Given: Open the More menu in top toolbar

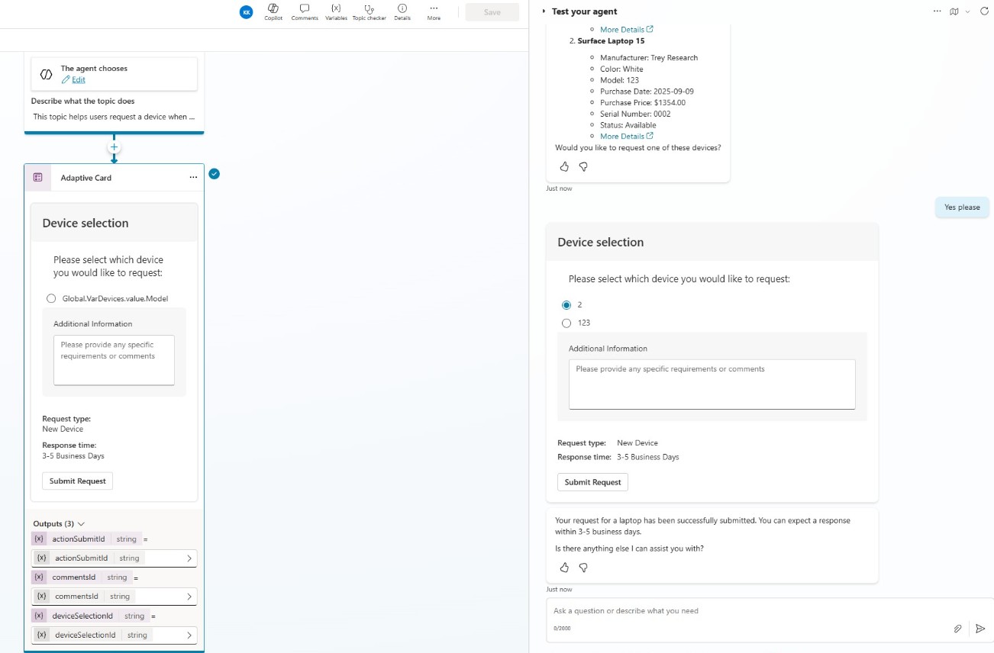Looking at the screenshot, I should coord(434,11).
